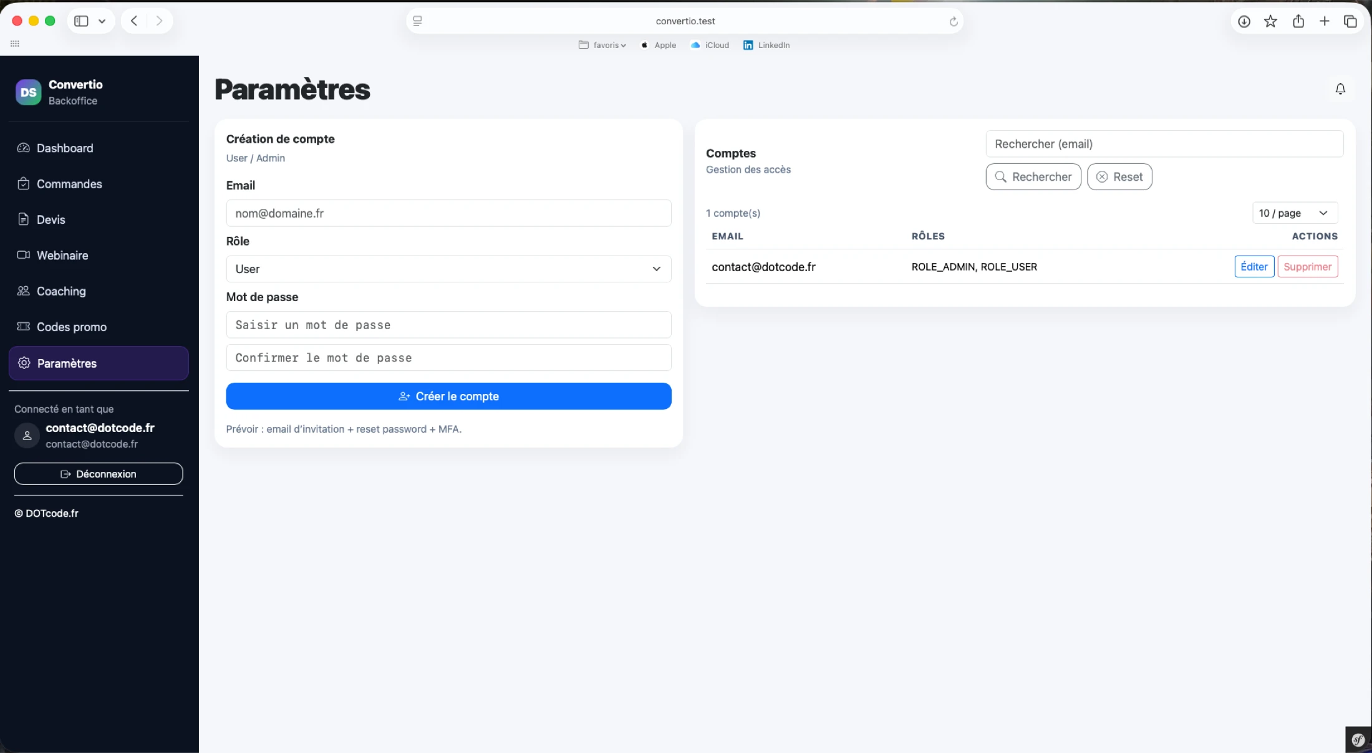Click the Paramètres page heading
1372x753 pixels.
pos(292,89)
